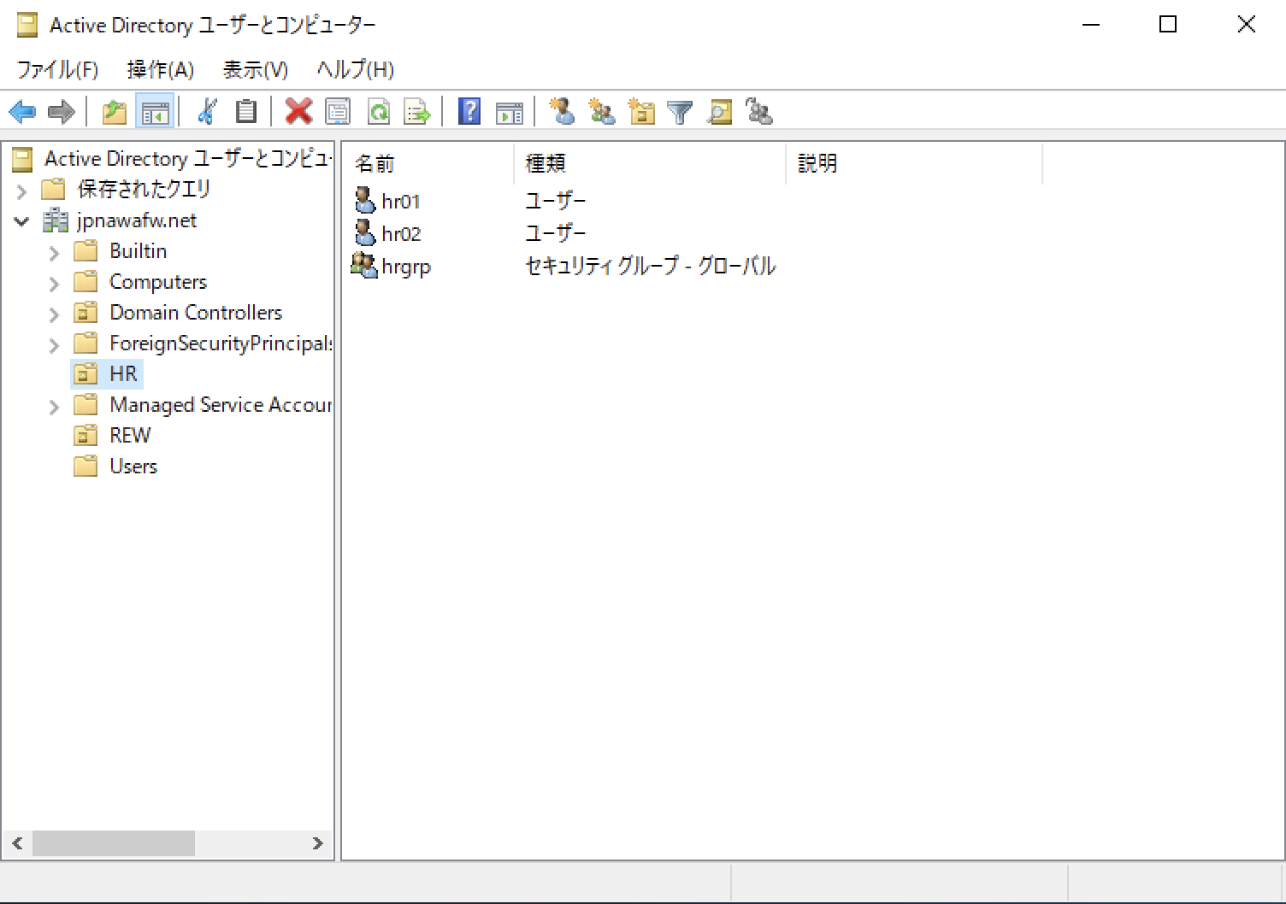Image resolution: width=1286 pixels, height=904 pixels.
Task: Select the hr01 name text
Action: tap(401, 202)
